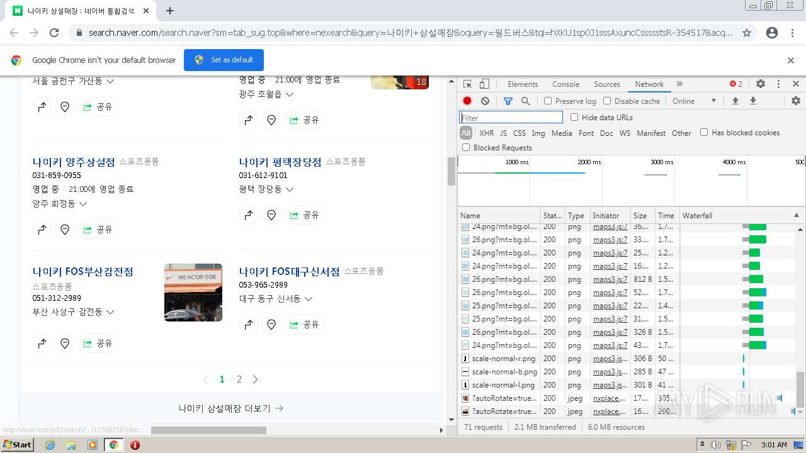The image size is (806, 453).
Task: Switch to the Console tab
Action: point(565,84)
